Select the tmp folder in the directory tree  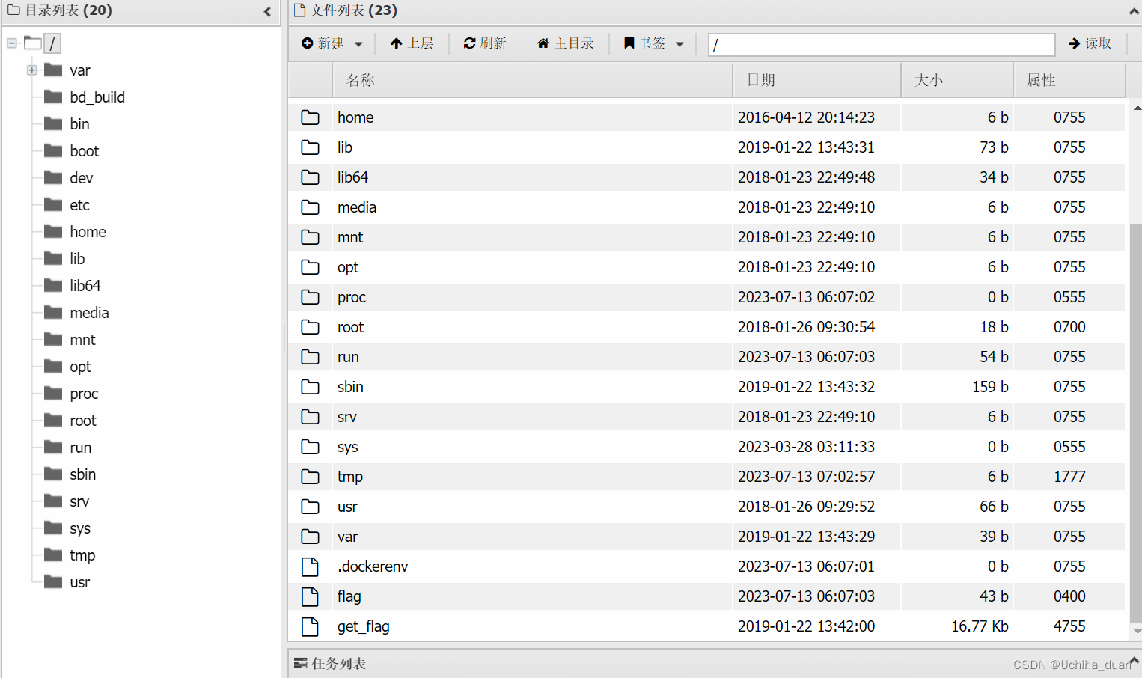pos(82,555)
